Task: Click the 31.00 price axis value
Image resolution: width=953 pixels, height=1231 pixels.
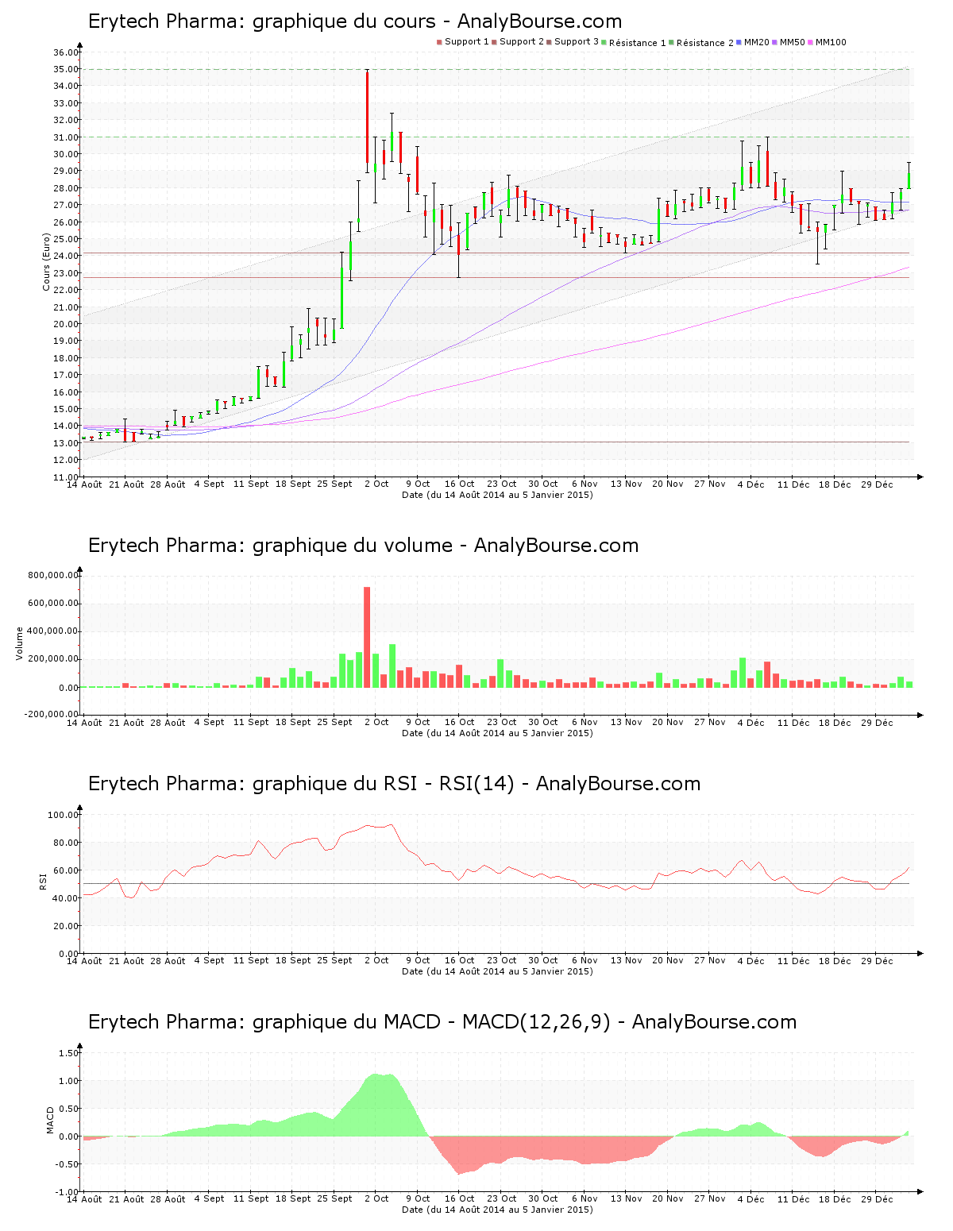Action: point(66,137)
